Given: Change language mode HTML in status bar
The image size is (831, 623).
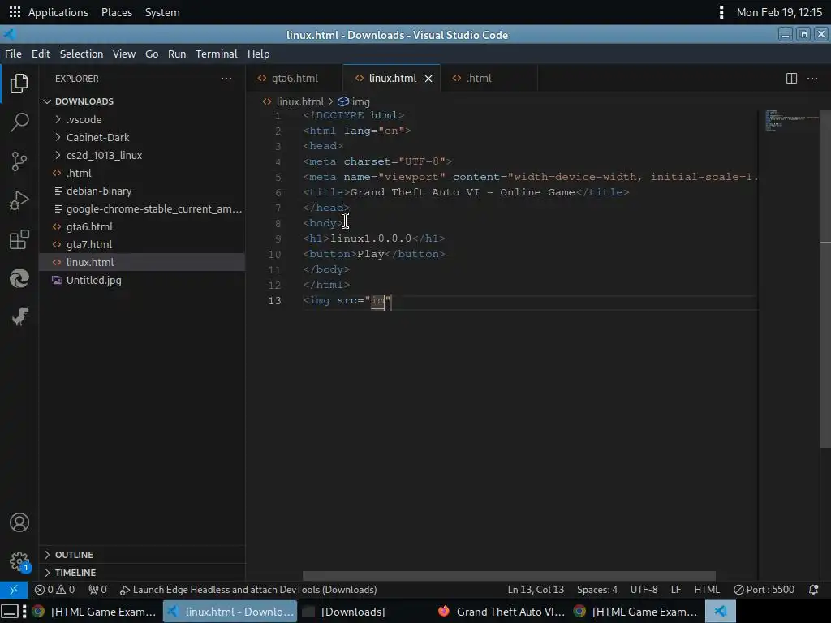Looking at the screenshot, I should 707,590.
